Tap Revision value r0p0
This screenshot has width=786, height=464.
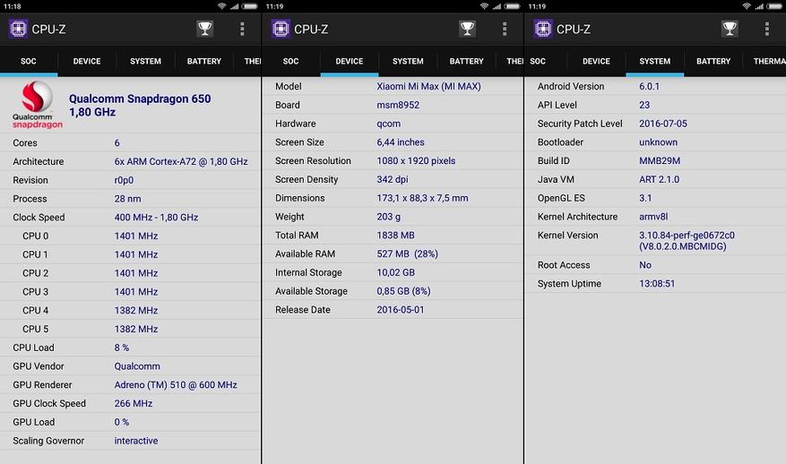tap(124, 180)
